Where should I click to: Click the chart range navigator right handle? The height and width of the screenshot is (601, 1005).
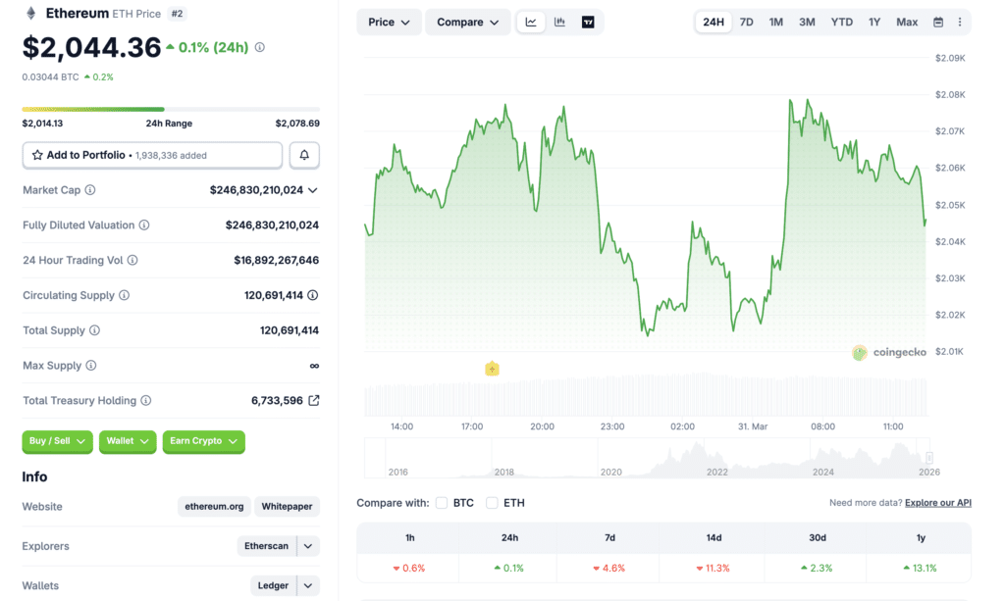pyautogui.click(x=929, y=458)
